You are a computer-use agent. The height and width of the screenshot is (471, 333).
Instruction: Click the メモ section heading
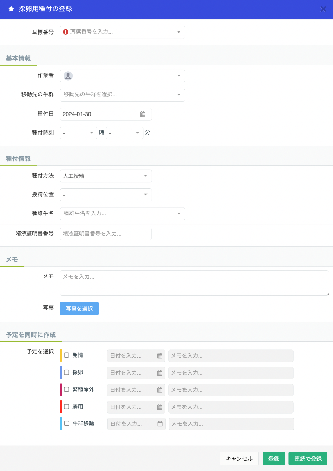(x=12, y=260)
